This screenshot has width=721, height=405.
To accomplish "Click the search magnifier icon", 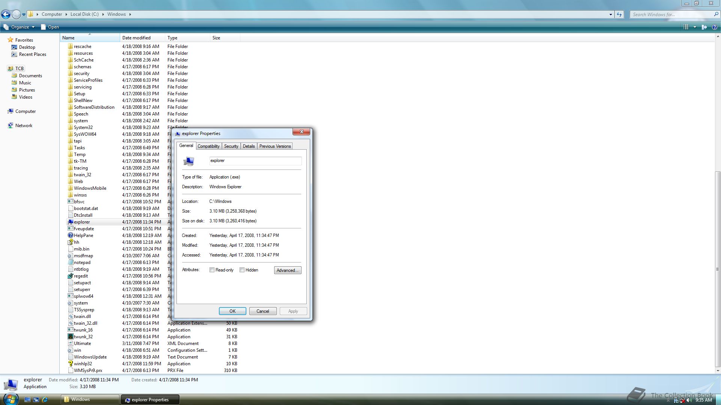I will (716, 14).
